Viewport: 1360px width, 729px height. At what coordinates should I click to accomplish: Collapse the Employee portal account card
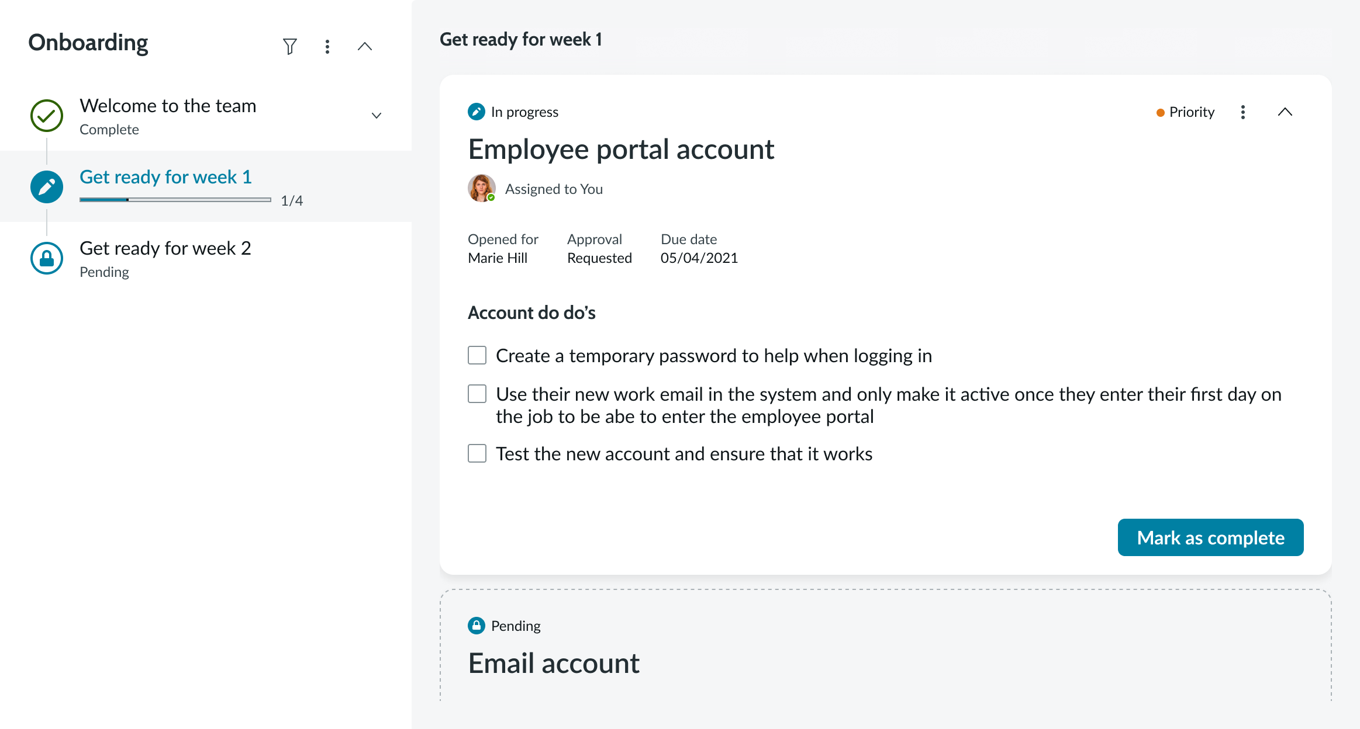[x=1285, y=112]
